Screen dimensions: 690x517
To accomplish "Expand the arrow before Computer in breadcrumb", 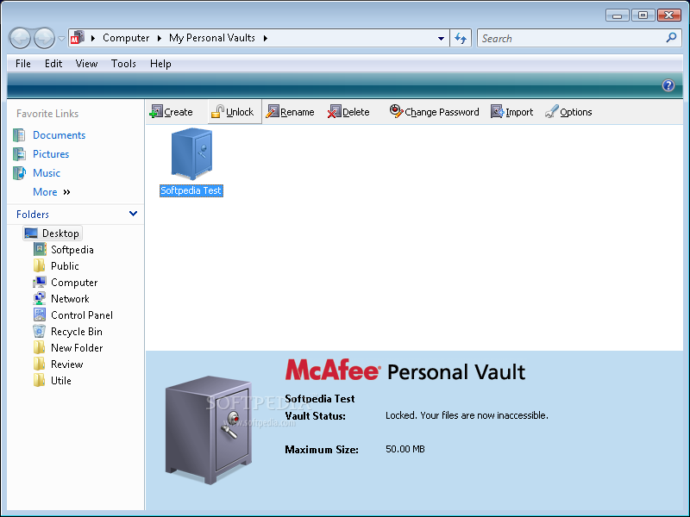I will coord(93,38).
